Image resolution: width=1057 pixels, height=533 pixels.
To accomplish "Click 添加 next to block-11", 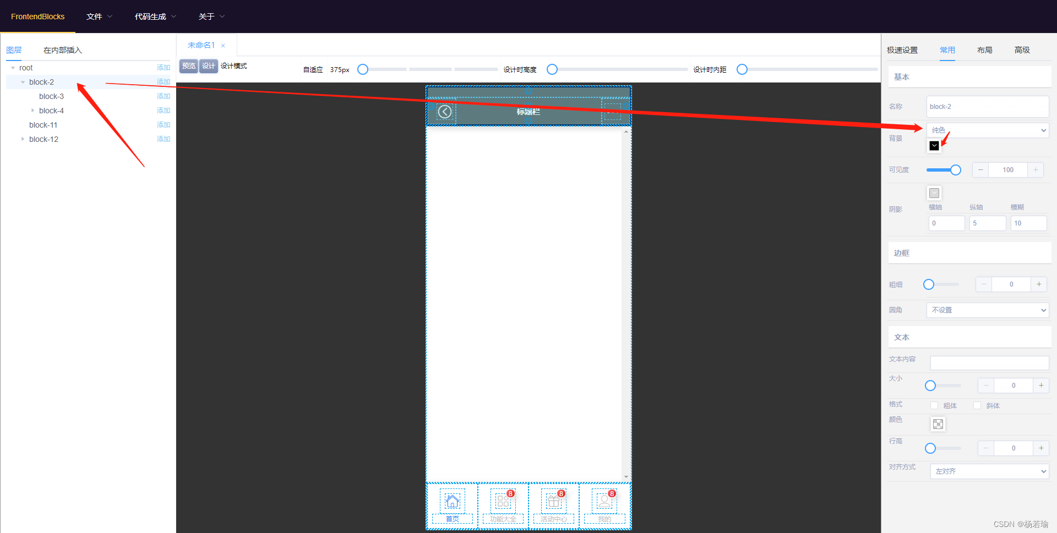I will coord(164,125).
